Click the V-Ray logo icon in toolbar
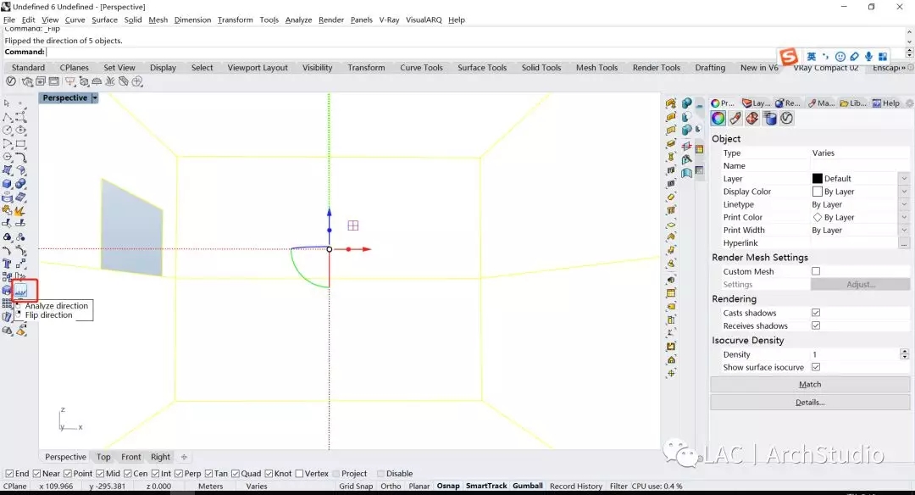Viewport: 915px width, 495px height. 11,81
